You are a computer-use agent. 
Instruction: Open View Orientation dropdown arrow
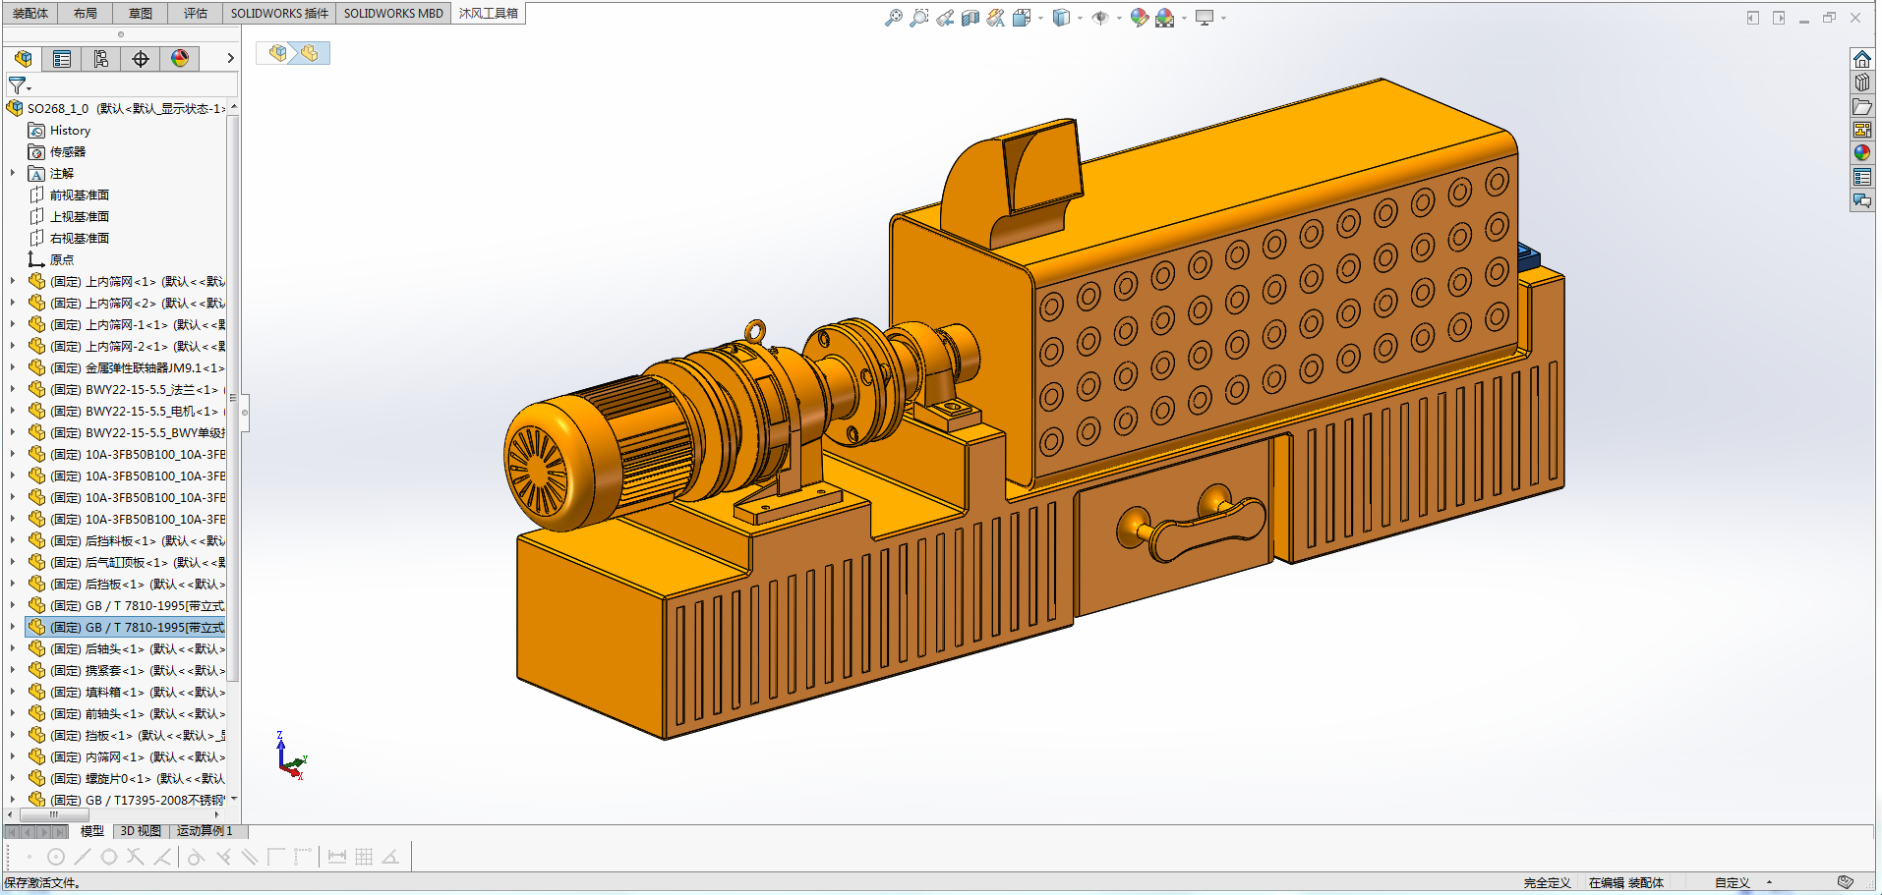(x=1040, y=18)
